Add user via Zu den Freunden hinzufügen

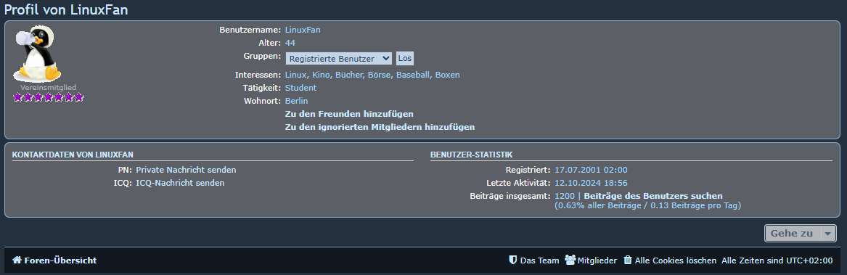coord(349,114)
